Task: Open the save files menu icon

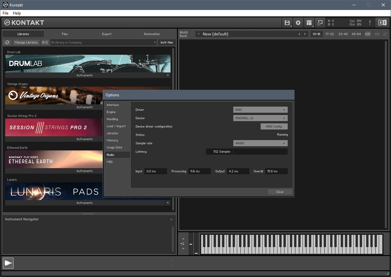Action: [287, 23]
